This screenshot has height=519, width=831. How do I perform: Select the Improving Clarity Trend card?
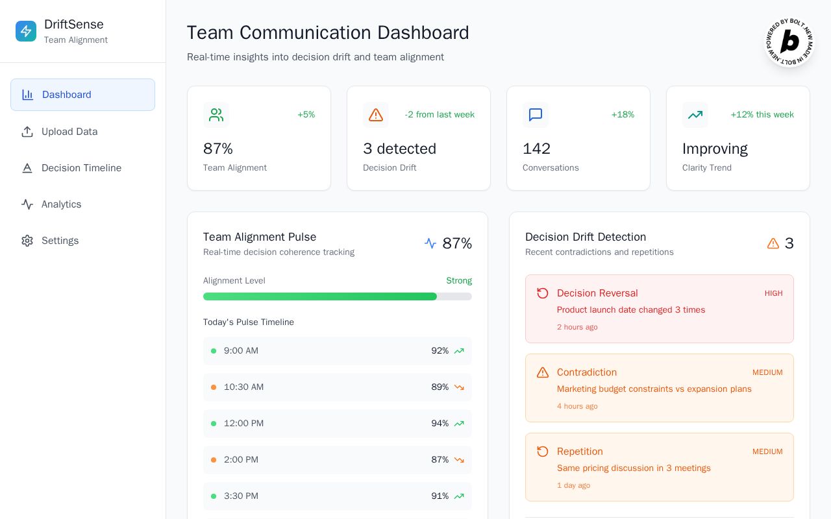738,138
